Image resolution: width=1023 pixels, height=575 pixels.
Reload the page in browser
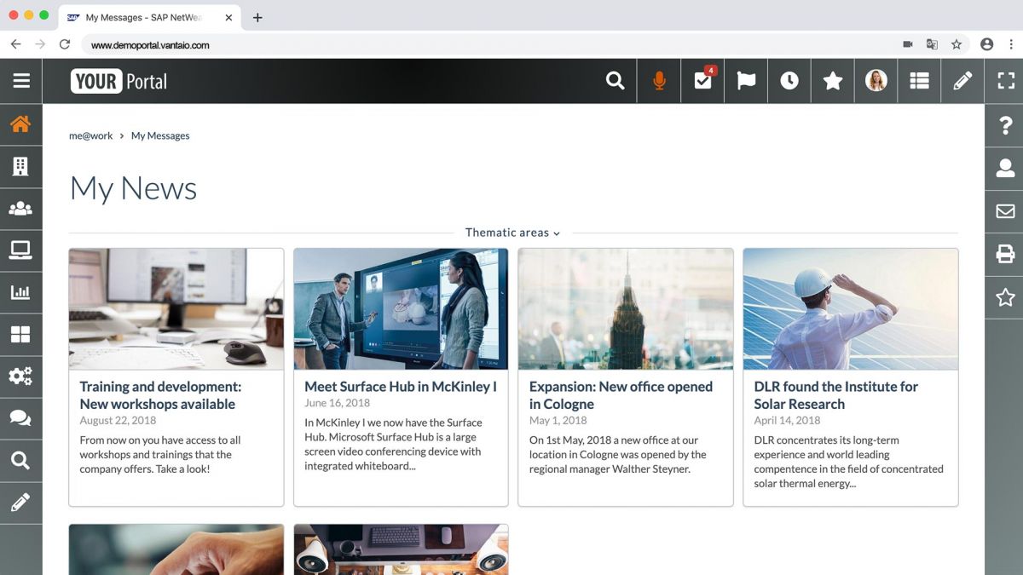[65, 44]
